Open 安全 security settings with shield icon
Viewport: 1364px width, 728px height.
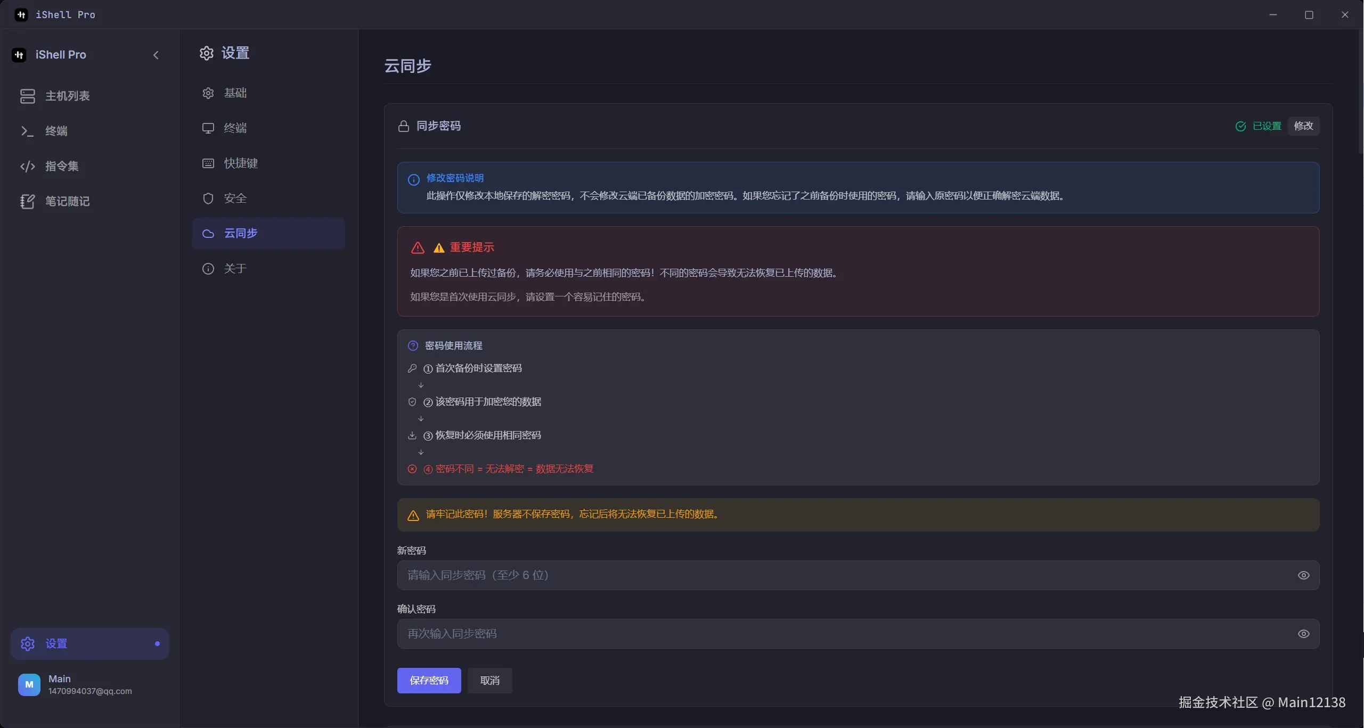point(234,198)
